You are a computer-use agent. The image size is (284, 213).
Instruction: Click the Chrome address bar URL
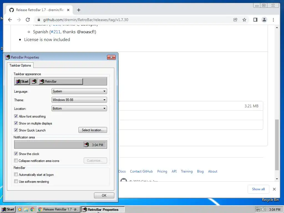coord(86,20)
